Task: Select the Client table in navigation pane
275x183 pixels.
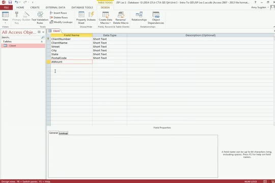Action: click(23, 46)
